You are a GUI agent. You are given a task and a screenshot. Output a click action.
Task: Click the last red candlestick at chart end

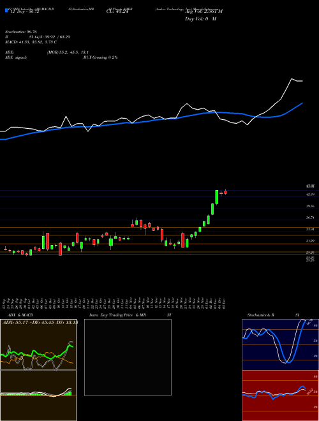coord(226,192)
